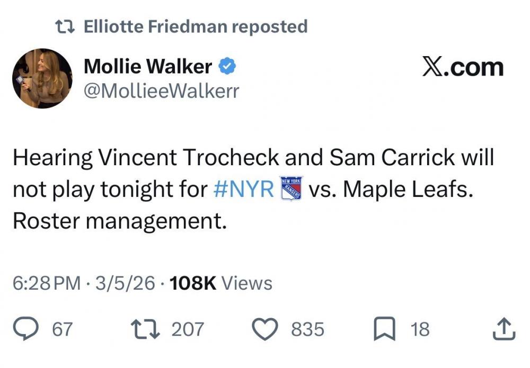Open the #NYR hashtag
This screenshot has width=530, height=368.
[245, 190]
